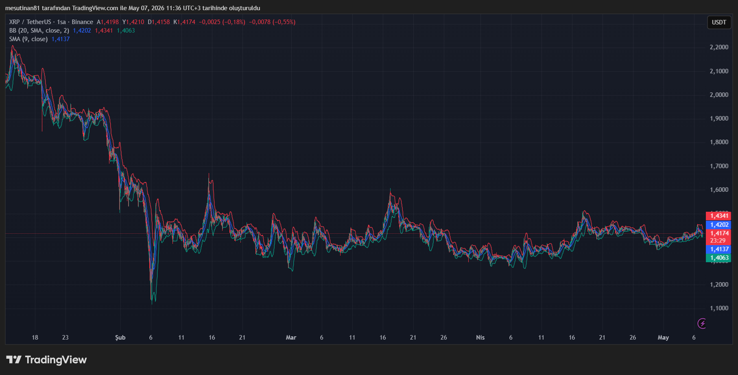Viewport: 738px width, 375px height.
Task: Open the USDT currency selector
Action: point(719,22)
